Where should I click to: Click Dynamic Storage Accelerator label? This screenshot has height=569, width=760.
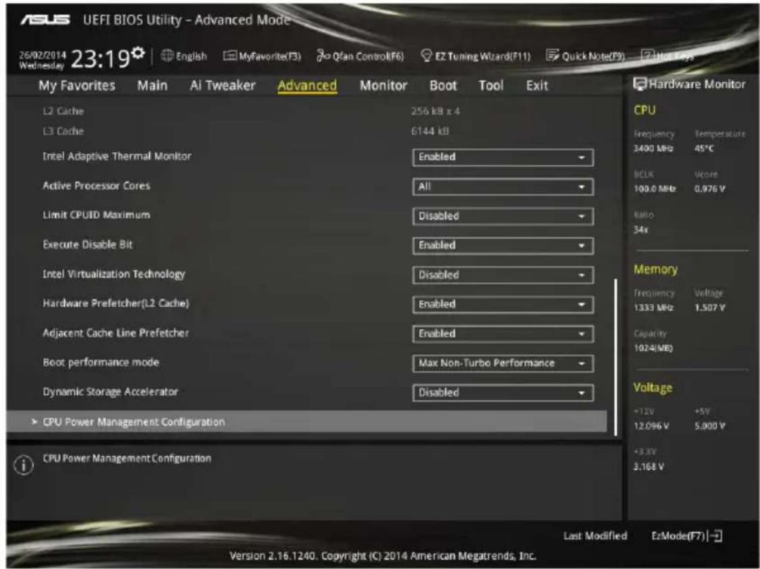point(111,392)
